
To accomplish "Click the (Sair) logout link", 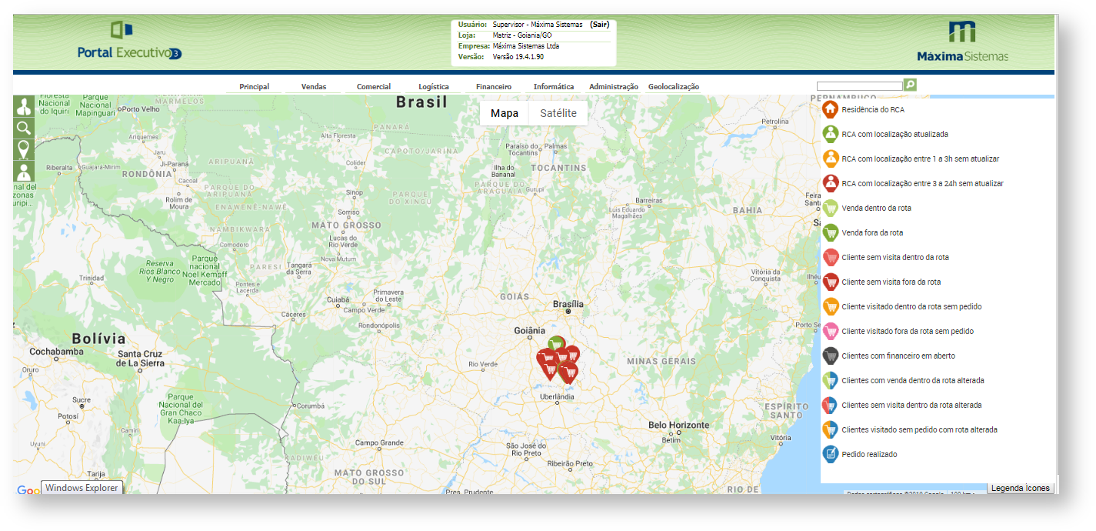I will click(x=600, y=25).
